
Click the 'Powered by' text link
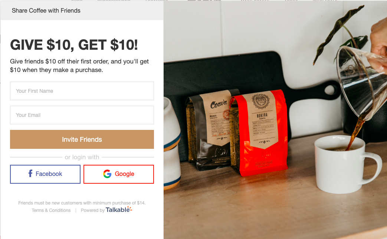[x=92, y=210]
